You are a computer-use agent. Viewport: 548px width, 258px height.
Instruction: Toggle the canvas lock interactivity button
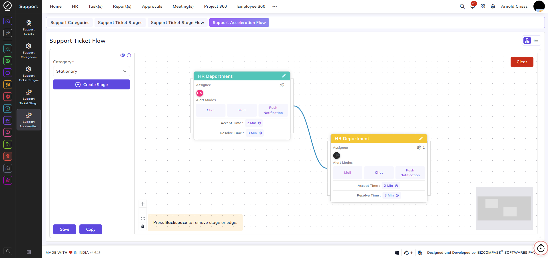(143, 226)
